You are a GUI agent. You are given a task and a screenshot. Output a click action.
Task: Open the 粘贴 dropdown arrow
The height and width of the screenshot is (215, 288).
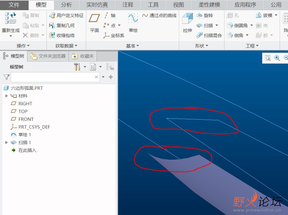(x=43, y=25)
